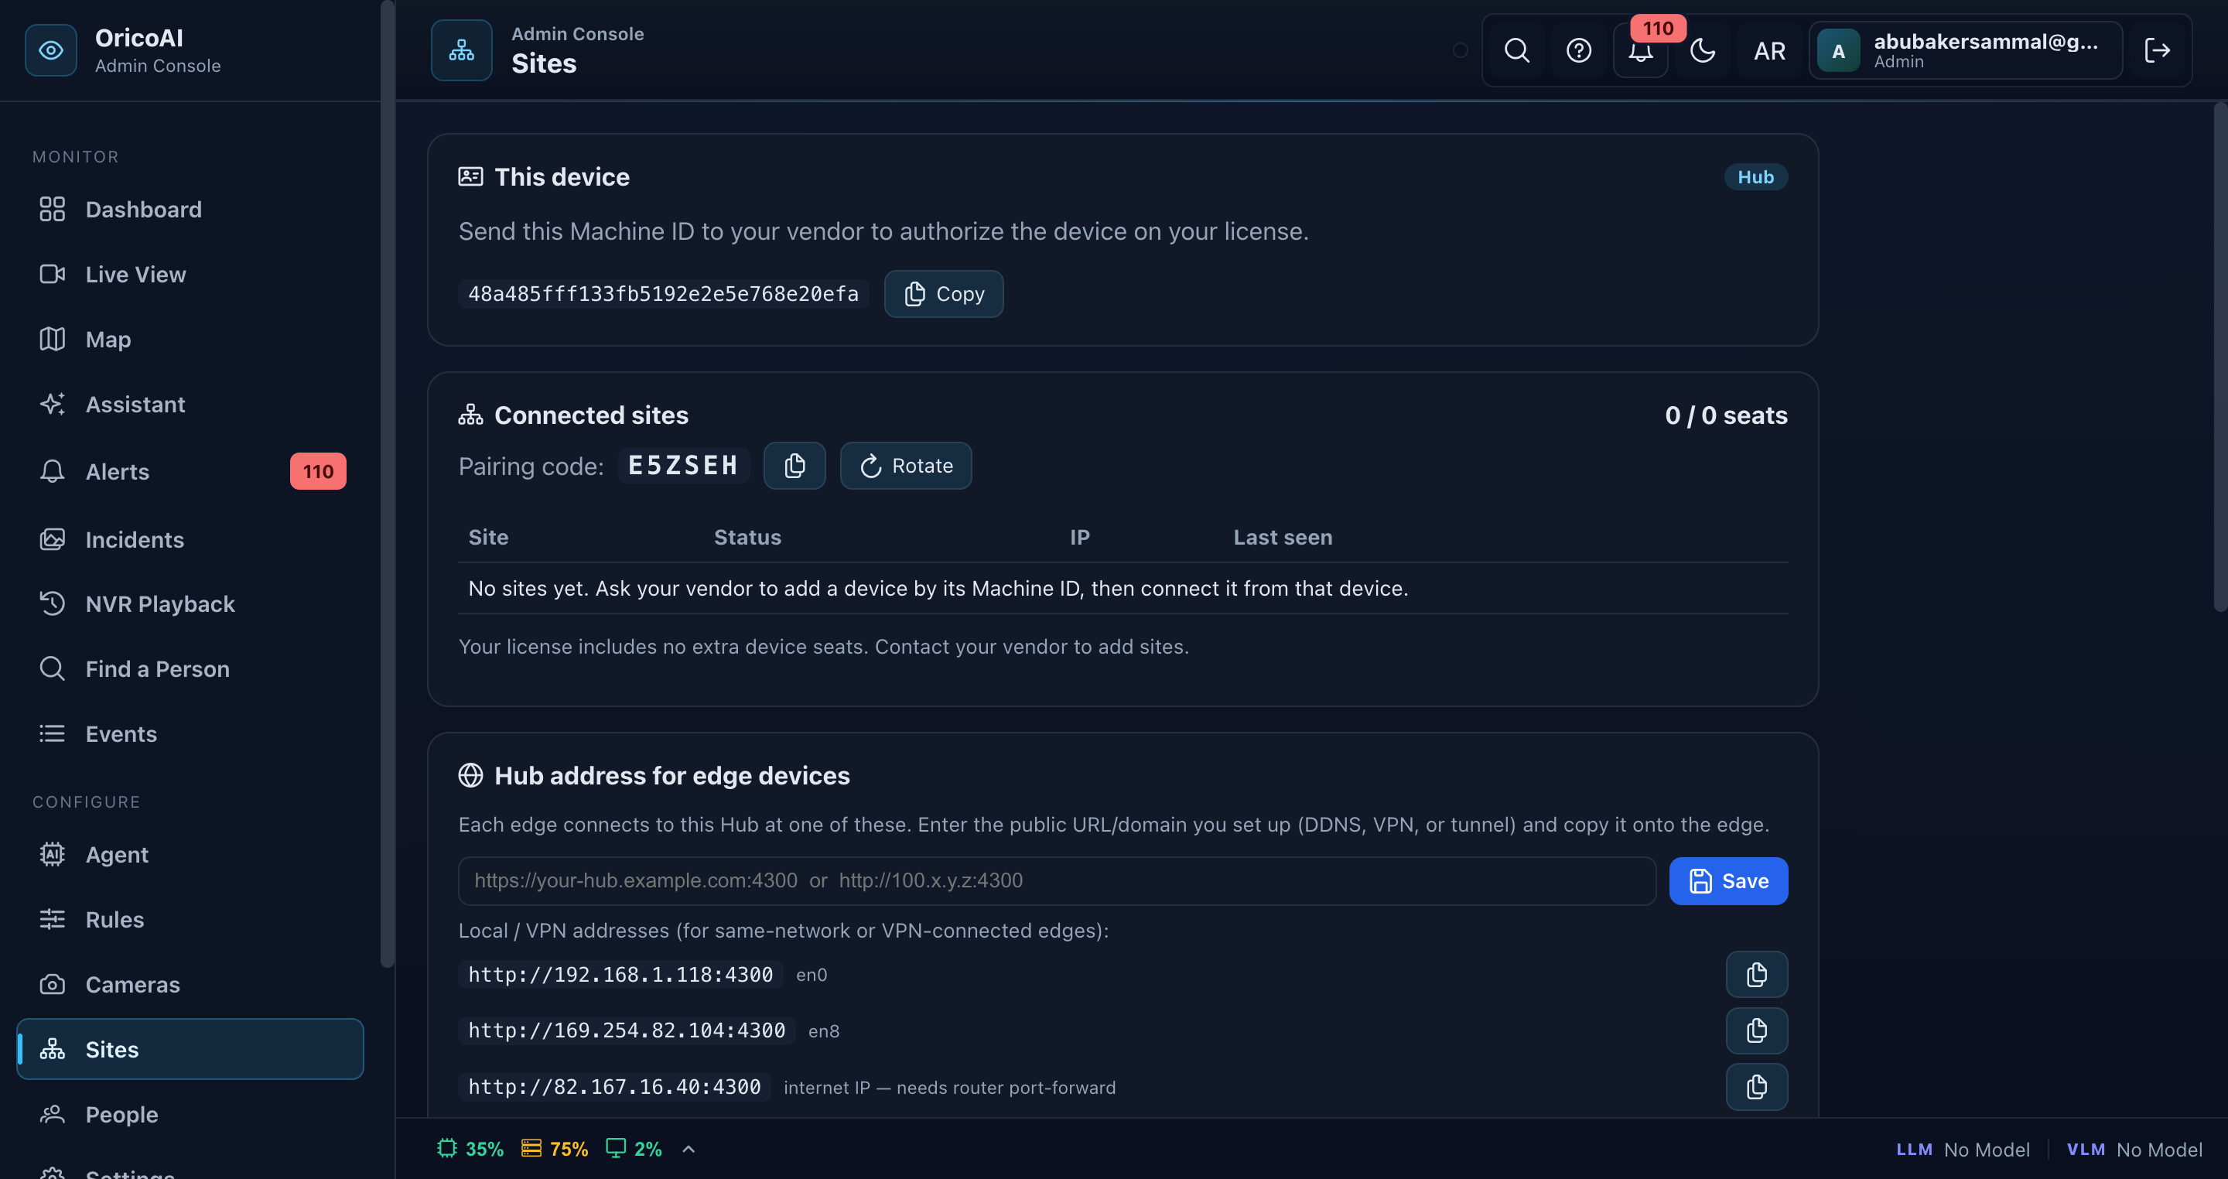Click the main page vertical scrollbar
Image resolution: width=2228 pixels, height=1179 pixels.
2220,357
